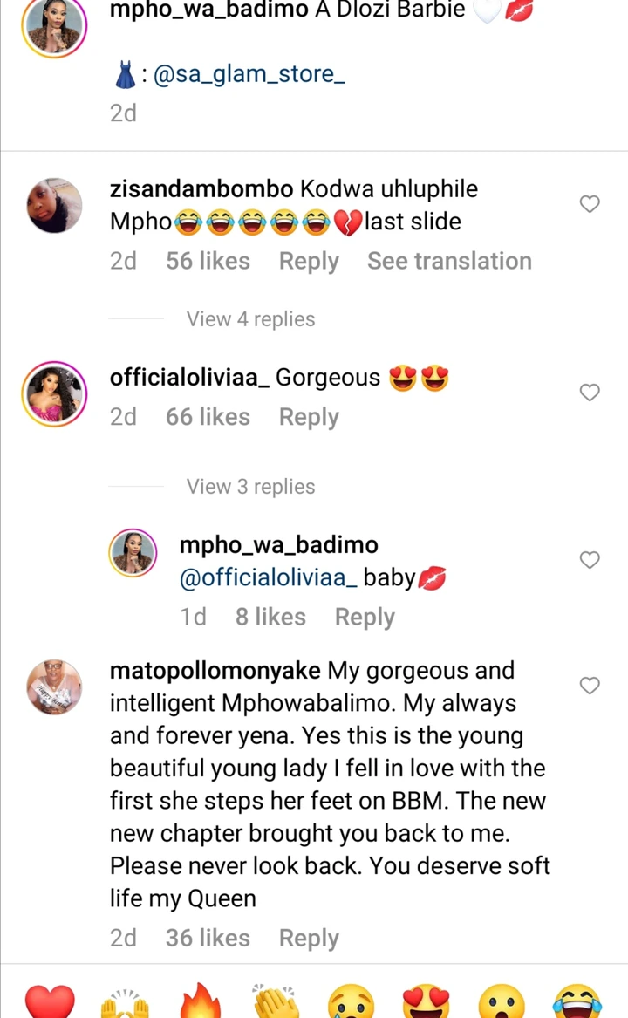Click See translation on zisandambombo's comment
Screen dimensions: 628x1018
tap(449, 261)
